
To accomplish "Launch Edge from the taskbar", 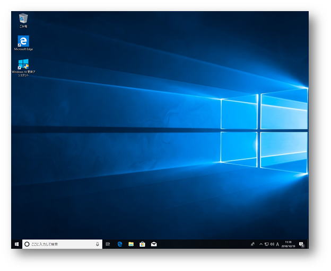I will [x=120, y=244].
